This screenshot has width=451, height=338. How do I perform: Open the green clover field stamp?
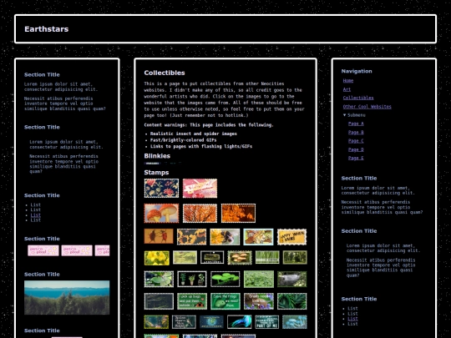[259, 279]
